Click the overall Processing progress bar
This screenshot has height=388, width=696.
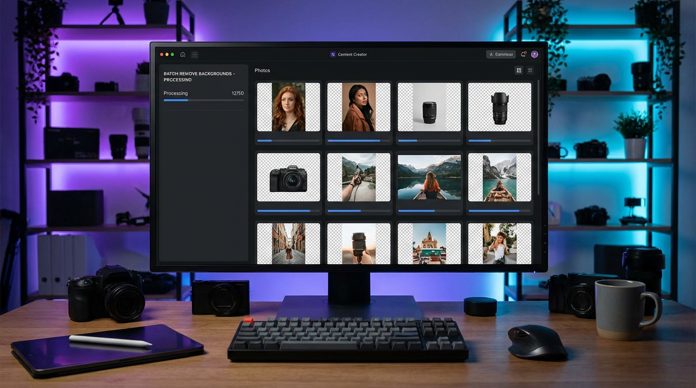(203, 100)
